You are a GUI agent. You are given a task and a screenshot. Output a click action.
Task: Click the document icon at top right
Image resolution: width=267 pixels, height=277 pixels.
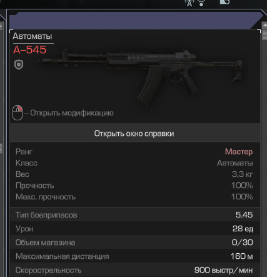pyautogui.click(x=225, y=2)
